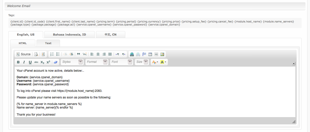Viewport: 310px width, 132px height.
Task: Click the Templates icon
Action: coord(43,54)
